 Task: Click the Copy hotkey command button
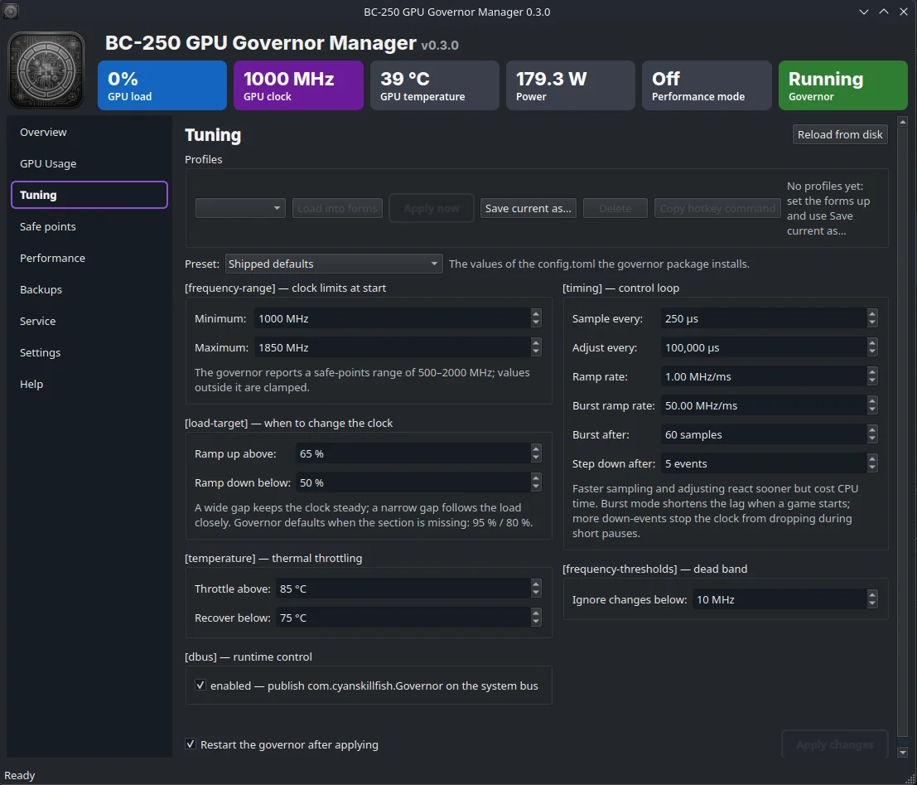[x=717, y=208]
